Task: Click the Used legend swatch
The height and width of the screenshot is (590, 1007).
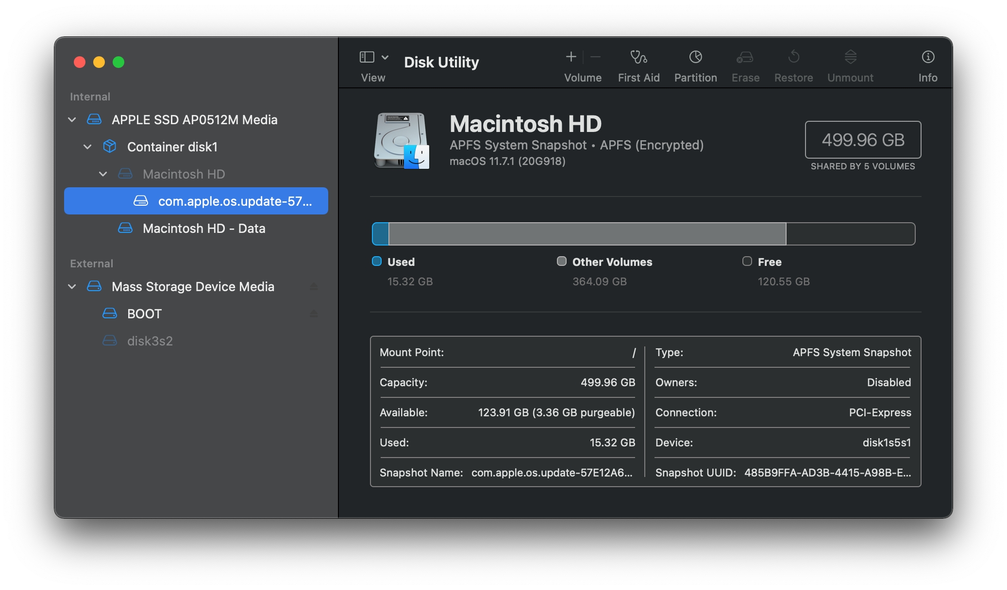Action: [377, 262]
